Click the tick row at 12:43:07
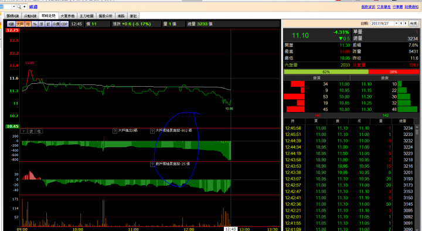The height and width of the screenshot is (231, 422). 349,179
